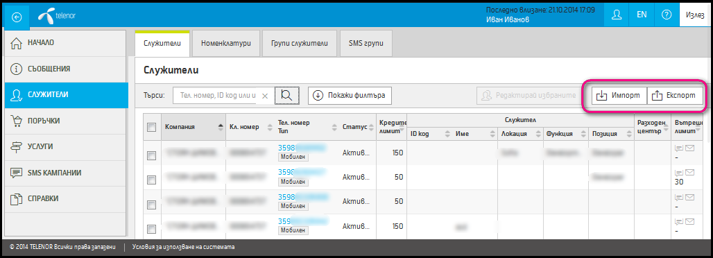Image resolution: width=713 pixels, height=258 pixels.
Task: Sort by the Статус column arrow
Action: [371, 127]
